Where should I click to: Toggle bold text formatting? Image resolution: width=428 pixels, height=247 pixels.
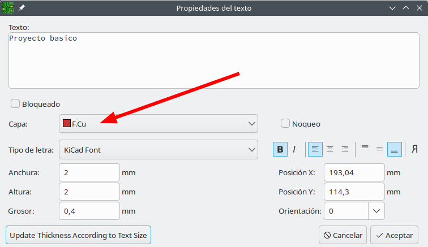click(x=280, y=150)
